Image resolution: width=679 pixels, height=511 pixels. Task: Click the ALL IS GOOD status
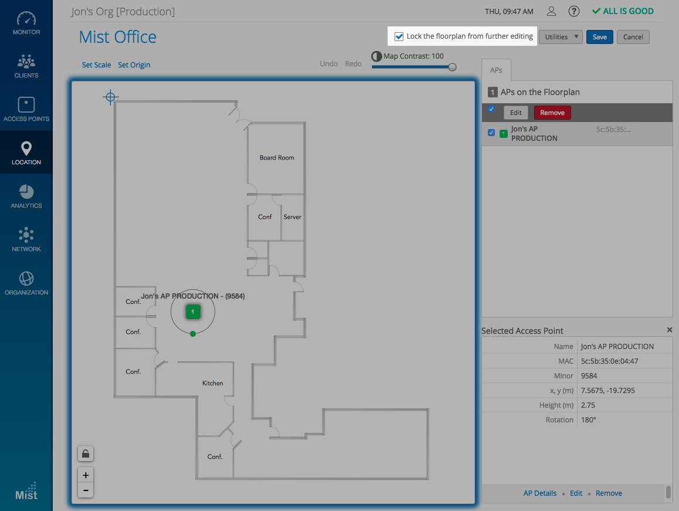point(623,11)
